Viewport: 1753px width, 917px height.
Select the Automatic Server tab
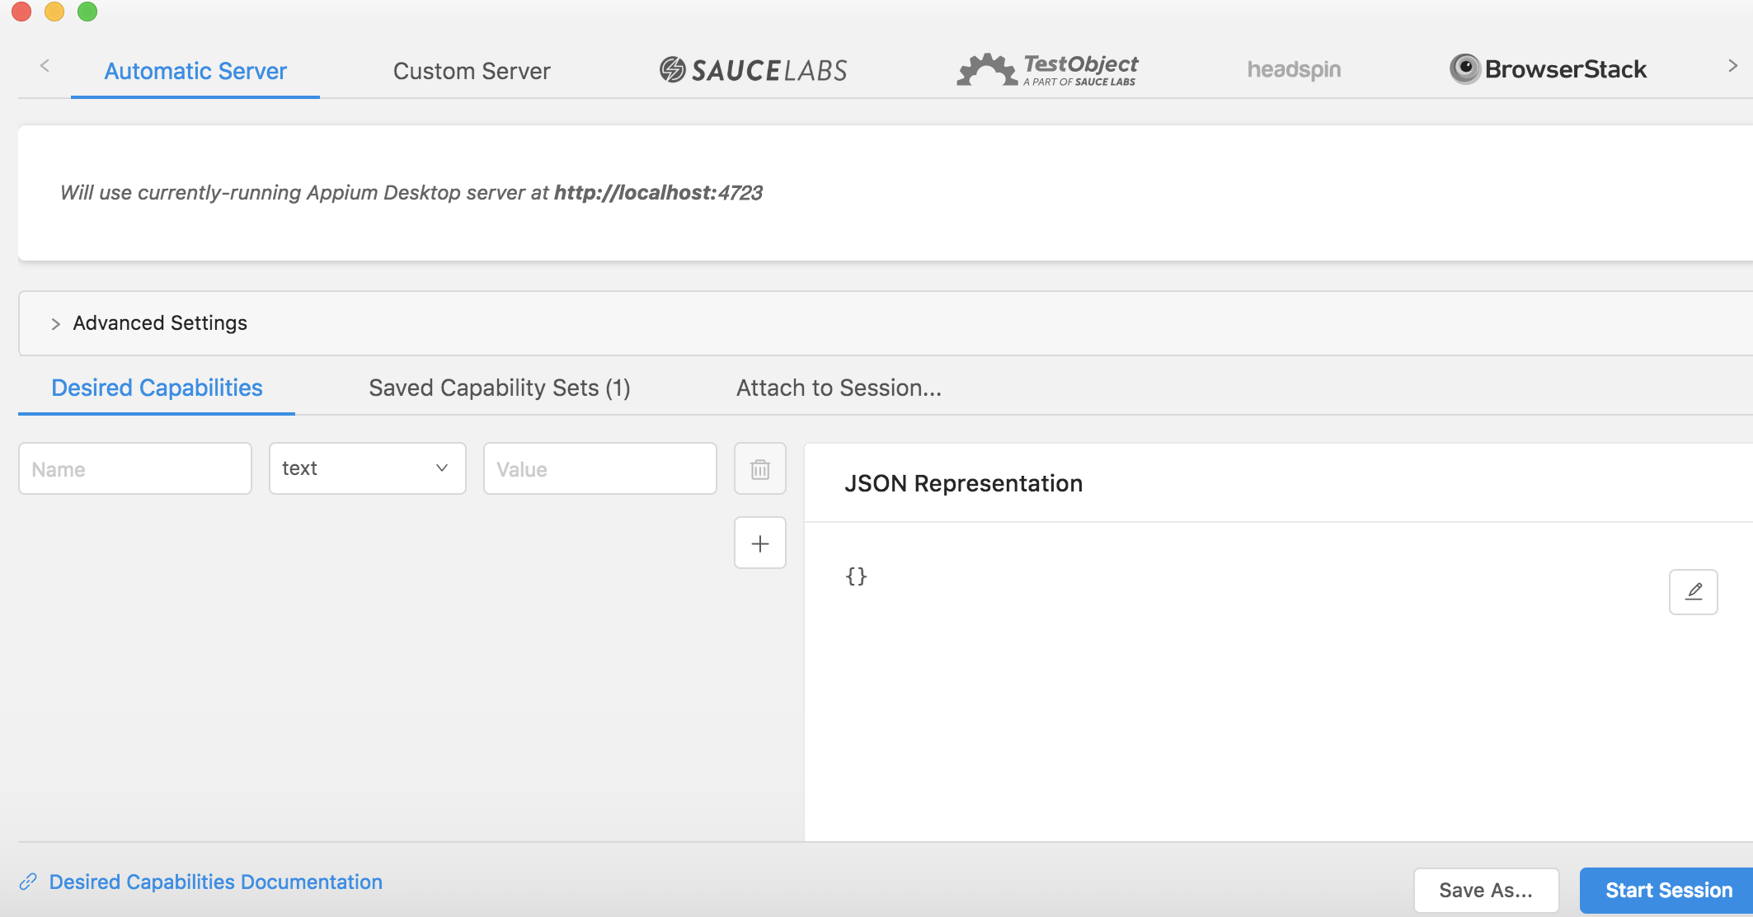tap(195, 71)
